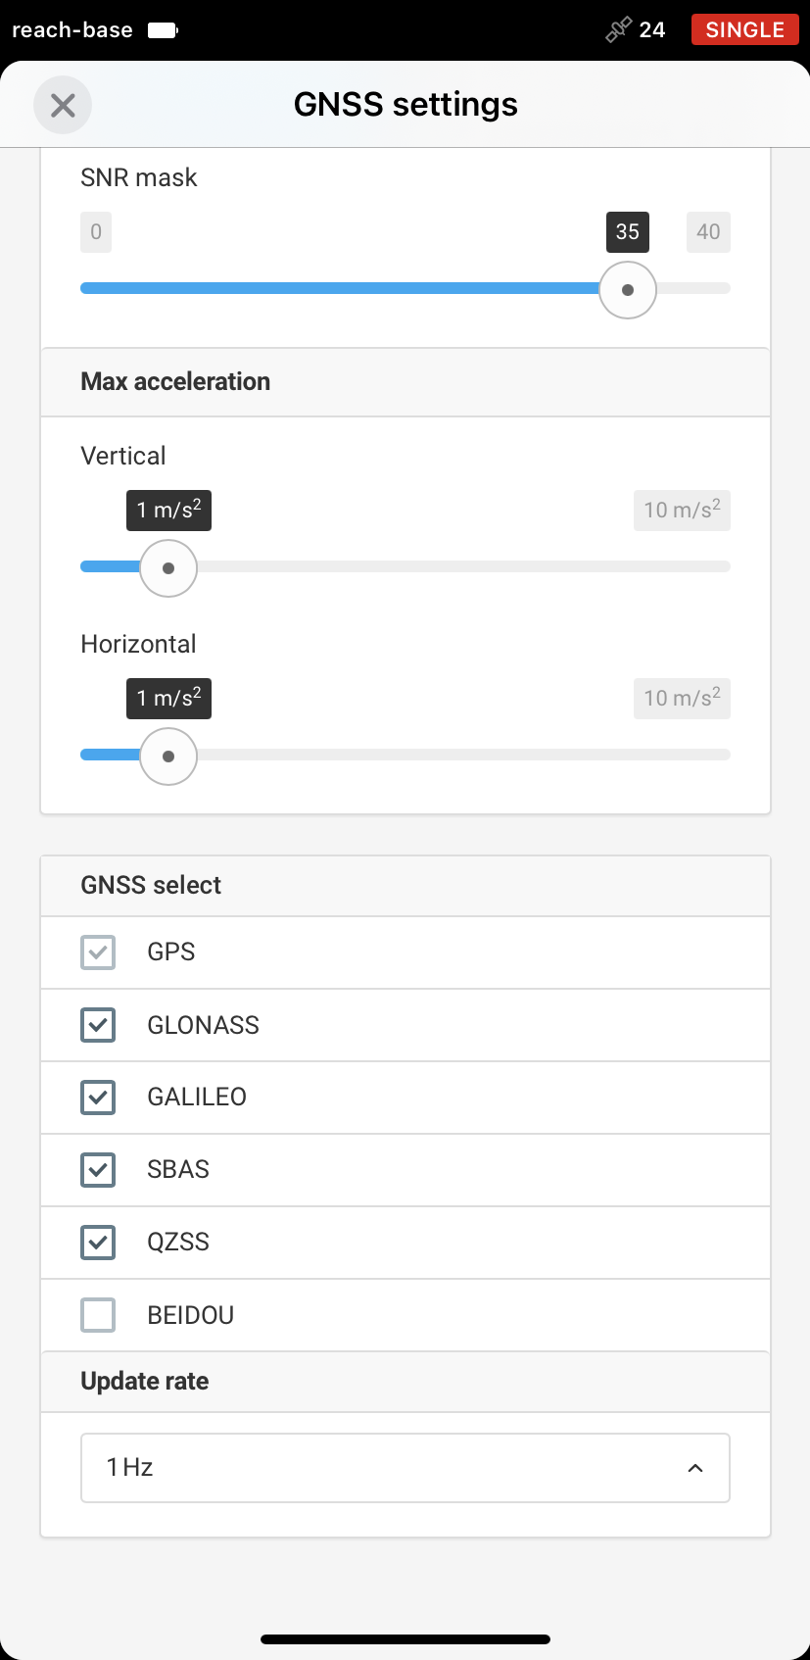Screen dimensions: 810x1660
Task: Set SNR mask to the maximum 40 label
Action: coord(708,232)
